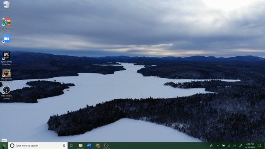
Task: Click the pen/link tray icon beside the clock
Action: click(241, 146)
